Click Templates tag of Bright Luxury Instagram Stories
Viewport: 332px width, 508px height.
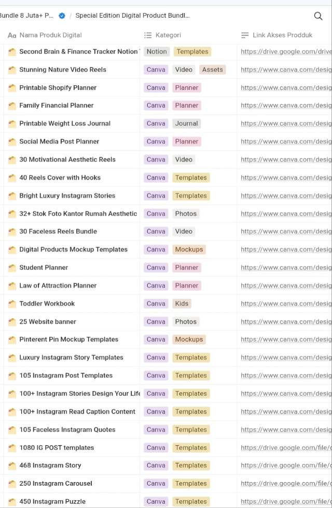pos(191,196)
